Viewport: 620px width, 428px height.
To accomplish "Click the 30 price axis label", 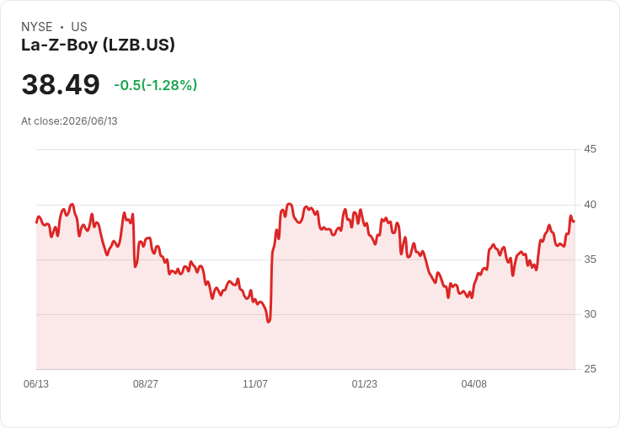I will 590,314.
